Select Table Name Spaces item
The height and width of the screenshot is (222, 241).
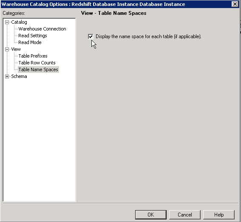(38, 69)
